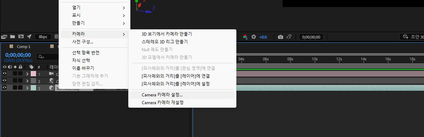Screen dimensions: 424x137
Task: Toggle lock switch for layer 2
Action: point(20,81)
